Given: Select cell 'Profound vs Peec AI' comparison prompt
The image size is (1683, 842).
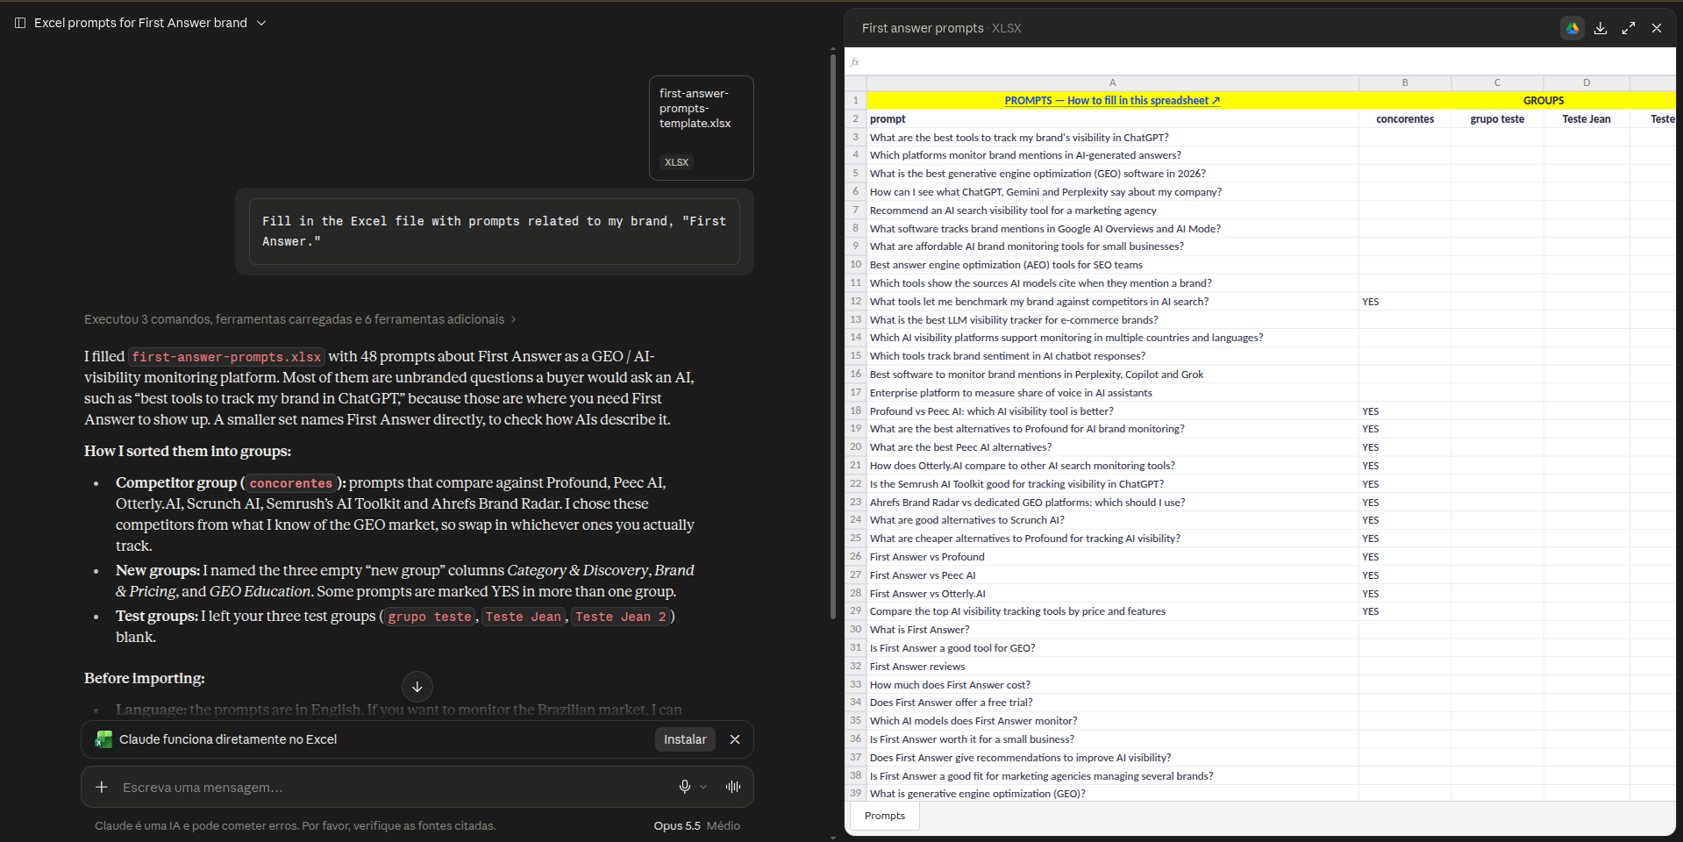Looking at the screenshot, I should (1112, 411).
